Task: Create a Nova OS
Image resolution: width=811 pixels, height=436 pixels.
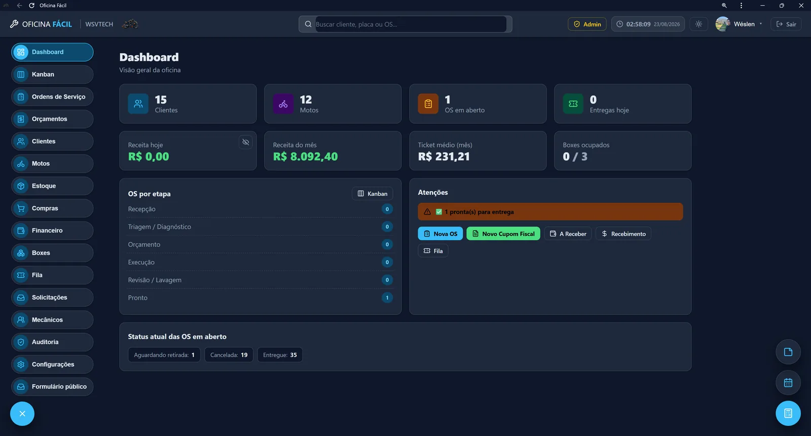Action: click(440, 234)
